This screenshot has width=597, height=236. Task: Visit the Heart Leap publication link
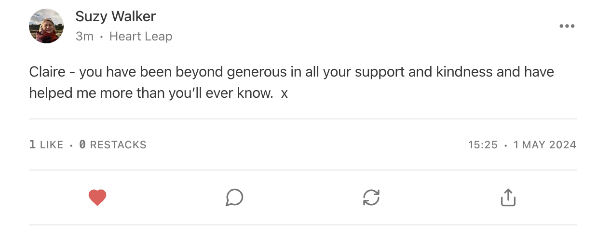(141, 36)
